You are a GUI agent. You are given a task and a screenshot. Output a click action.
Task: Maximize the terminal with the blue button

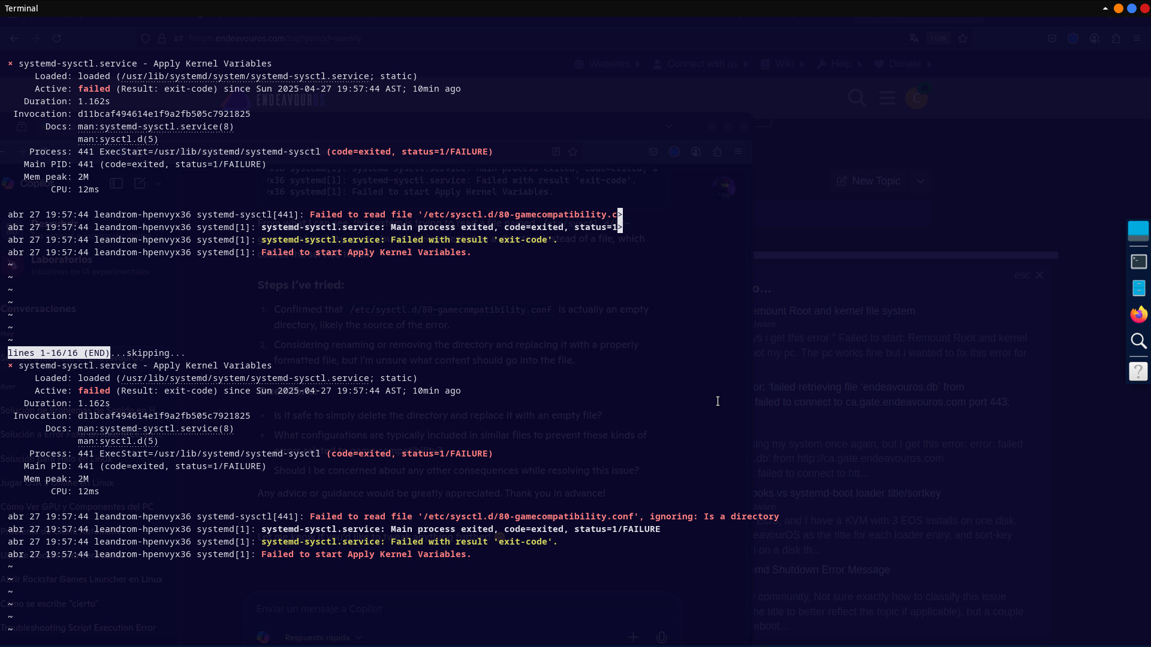[x=1131, y=8]
